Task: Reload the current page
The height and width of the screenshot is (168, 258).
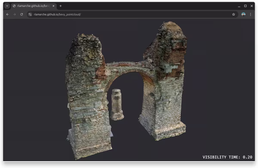Action: point(21,15)
